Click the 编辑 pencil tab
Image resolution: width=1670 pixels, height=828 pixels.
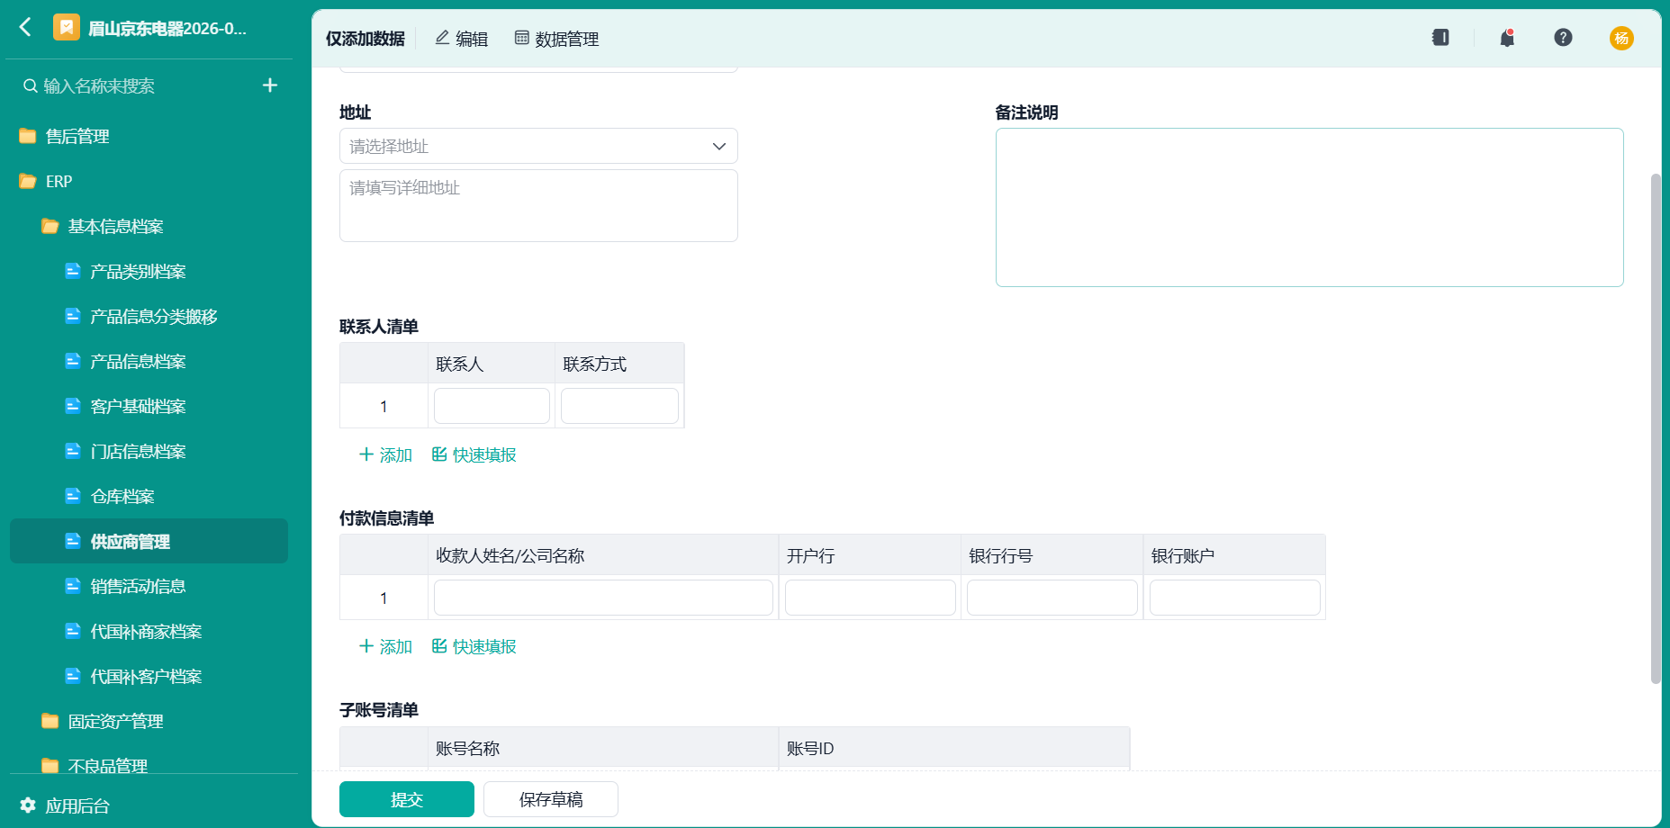[461, 39]
